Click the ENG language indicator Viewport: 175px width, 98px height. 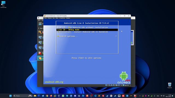(x=158, y=96)
